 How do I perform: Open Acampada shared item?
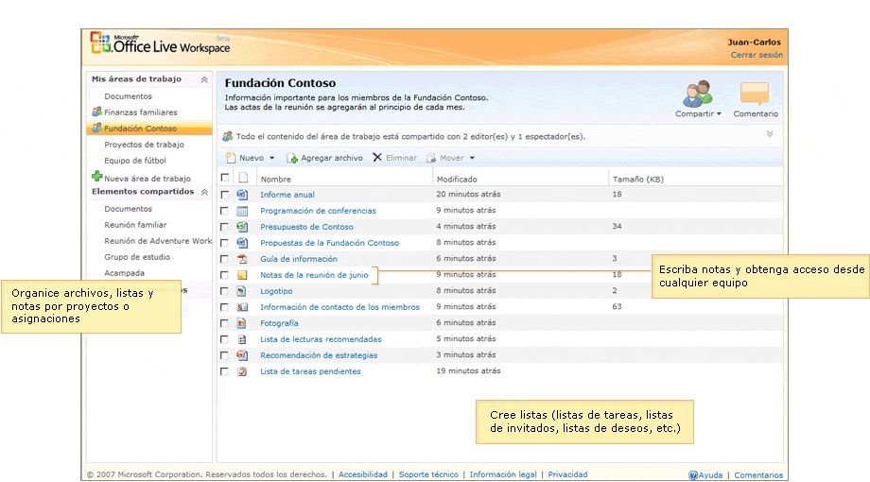[x=124, y=273]
